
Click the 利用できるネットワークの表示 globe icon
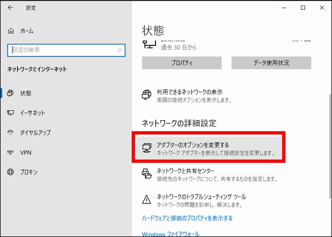[147, 95]
